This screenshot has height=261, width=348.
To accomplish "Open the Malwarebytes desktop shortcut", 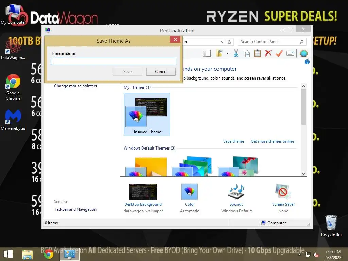I will 13,120.
